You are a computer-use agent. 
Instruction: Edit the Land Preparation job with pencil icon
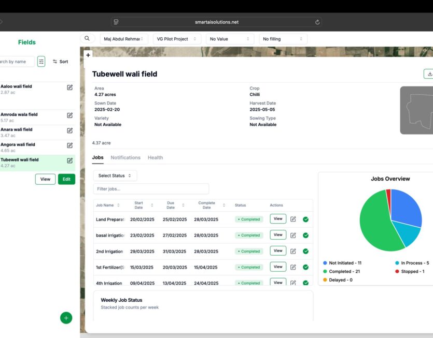(x=293, y=219)
